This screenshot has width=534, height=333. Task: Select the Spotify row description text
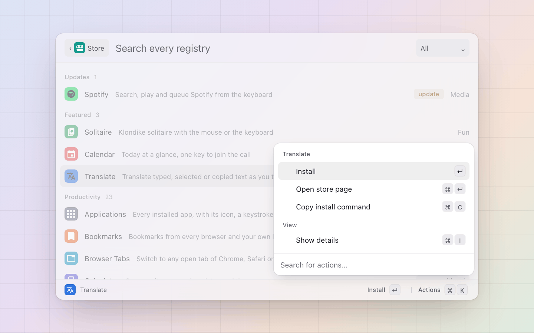click(x=194, y=95)
